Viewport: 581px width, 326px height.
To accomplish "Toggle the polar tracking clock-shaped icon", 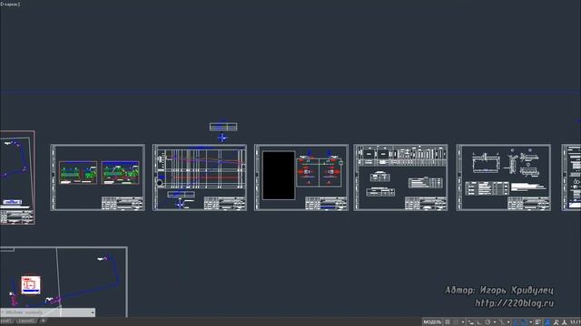I will pyautogui.click(x=487, y=322).
